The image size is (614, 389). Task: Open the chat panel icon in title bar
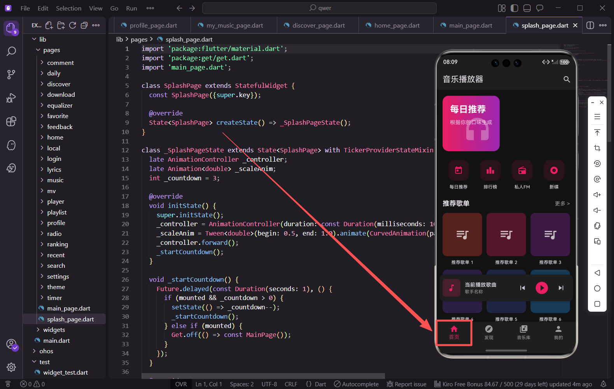coord(540,8)
